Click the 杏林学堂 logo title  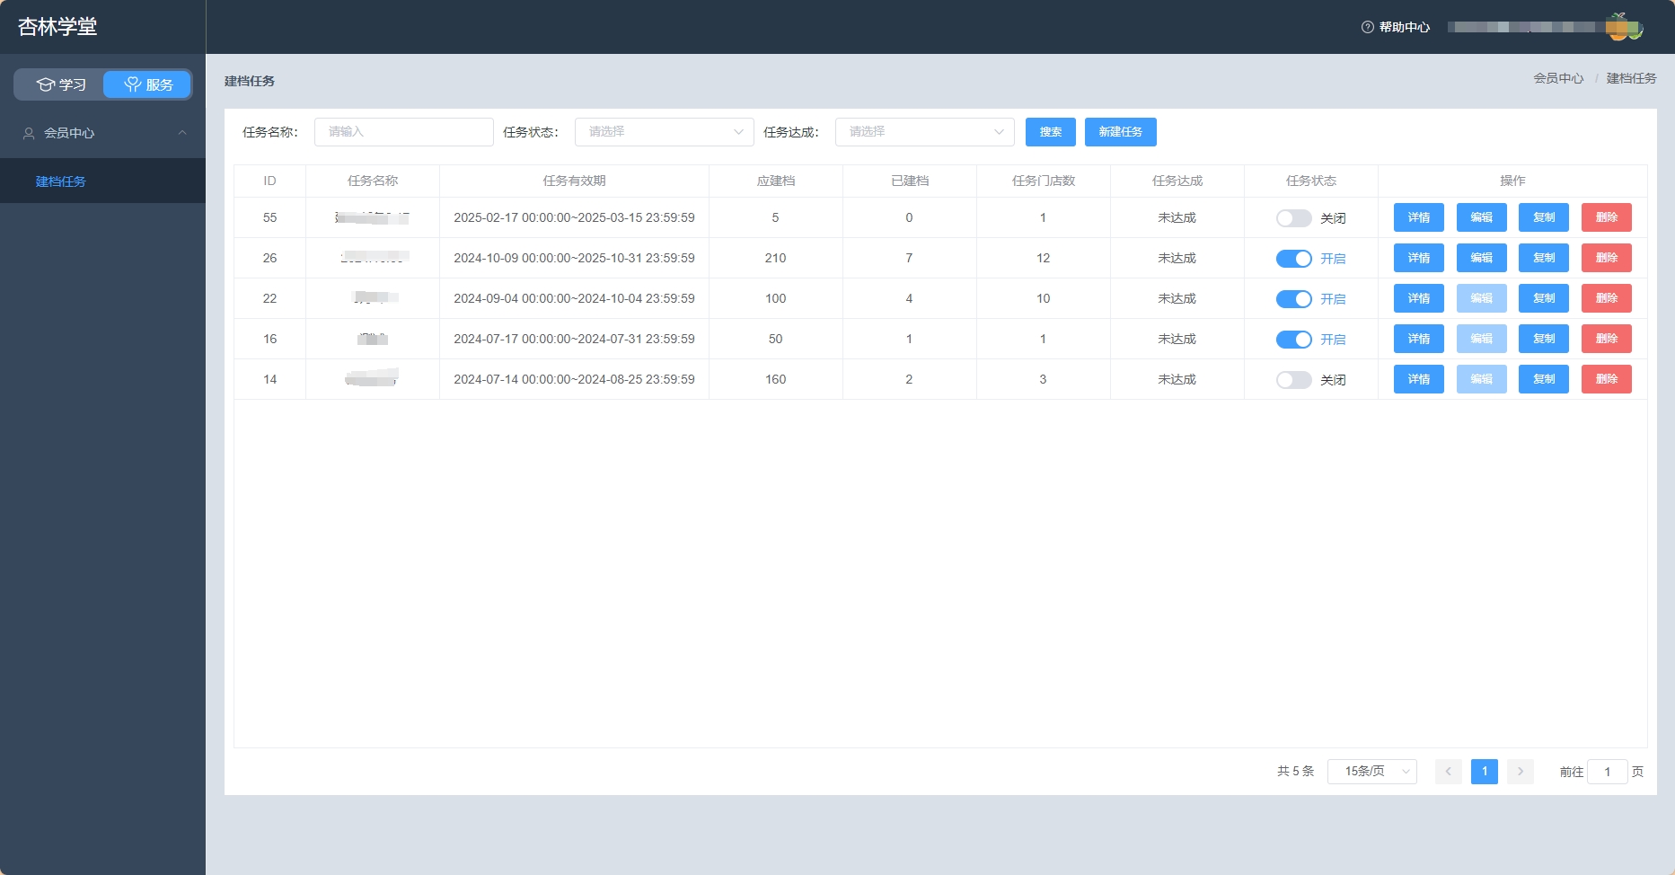tap(57, 27)
